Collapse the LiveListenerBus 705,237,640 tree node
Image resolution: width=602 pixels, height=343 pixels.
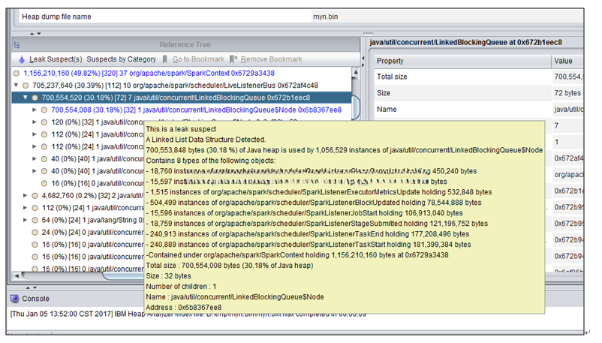point(17,86)
